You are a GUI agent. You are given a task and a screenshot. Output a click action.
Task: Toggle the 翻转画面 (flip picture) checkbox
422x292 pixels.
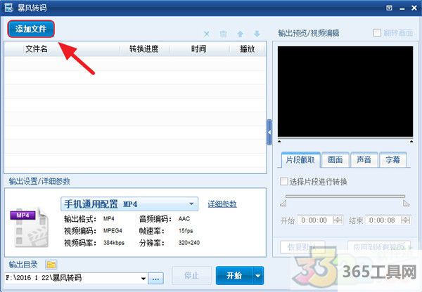tap(378, 33)
